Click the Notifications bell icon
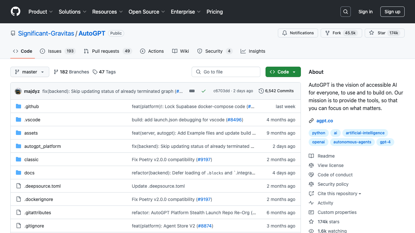Viewport: 415px width, 233px height. pyautogui.click(x=285, y=33)
